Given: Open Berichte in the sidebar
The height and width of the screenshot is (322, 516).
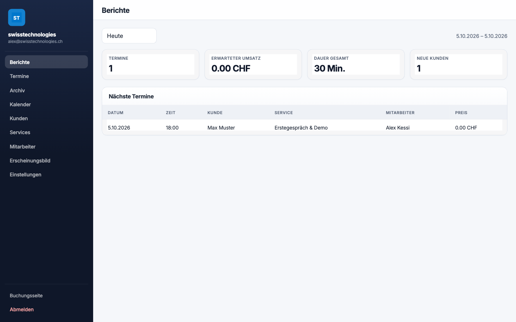Looking at the screenshot, I should 46,62.
